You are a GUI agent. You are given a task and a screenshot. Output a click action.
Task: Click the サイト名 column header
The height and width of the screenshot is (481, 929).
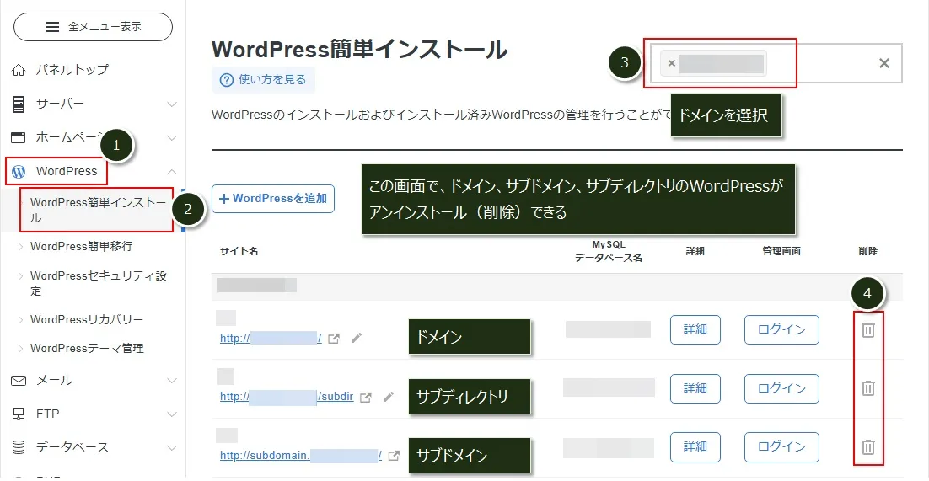tap(239, 251)
